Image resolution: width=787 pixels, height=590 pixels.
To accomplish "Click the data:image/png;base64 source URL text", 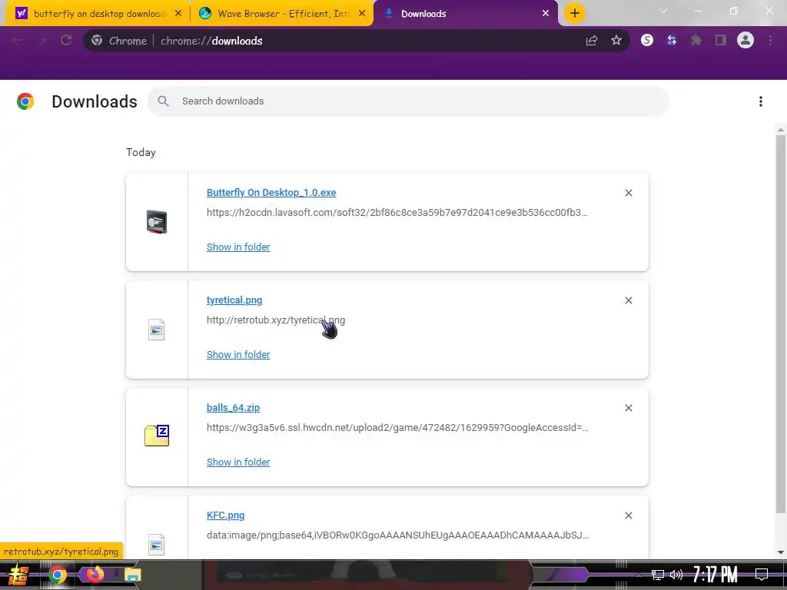I will click(x=397, y=535).
